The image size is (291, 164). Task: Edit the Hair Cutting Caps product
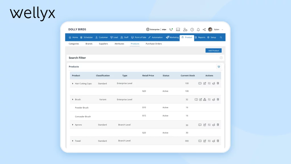205,83
